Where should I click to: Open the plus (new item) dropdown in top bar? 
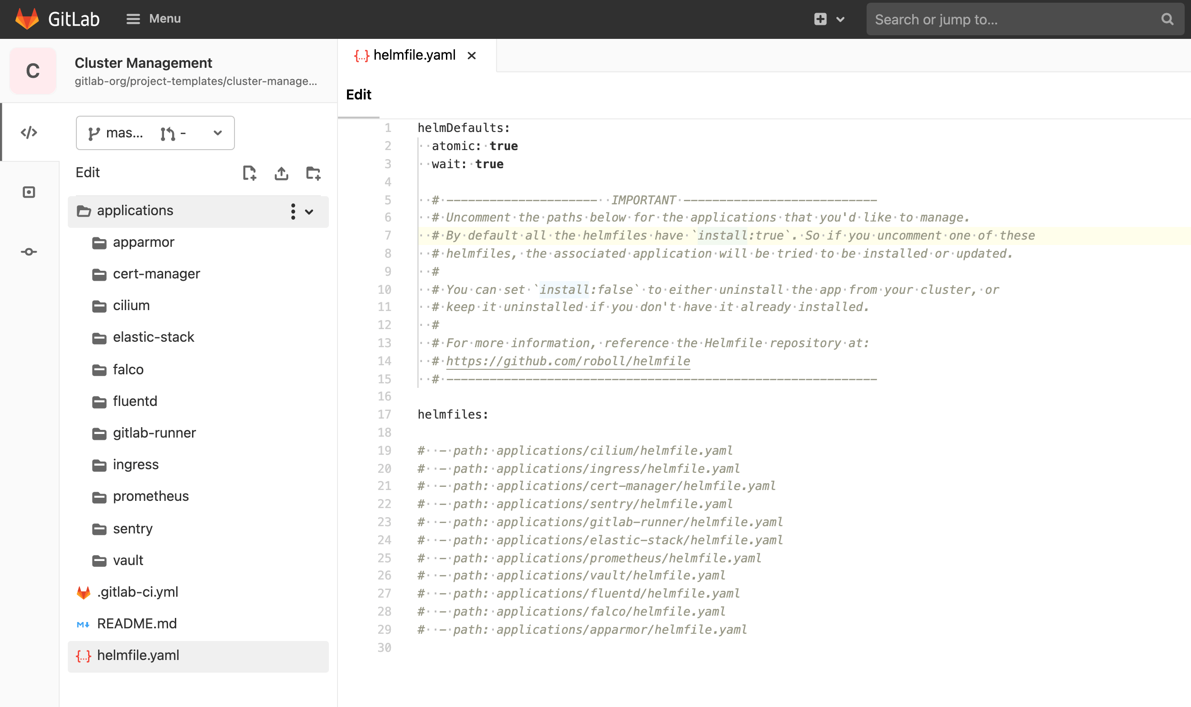pyautogui.click(x=829, y=19)
